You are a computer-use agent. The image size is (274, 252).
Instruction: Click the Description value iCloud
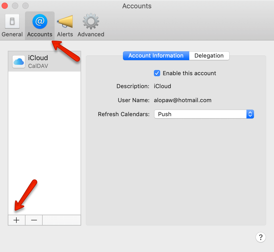tap(162, 86)
